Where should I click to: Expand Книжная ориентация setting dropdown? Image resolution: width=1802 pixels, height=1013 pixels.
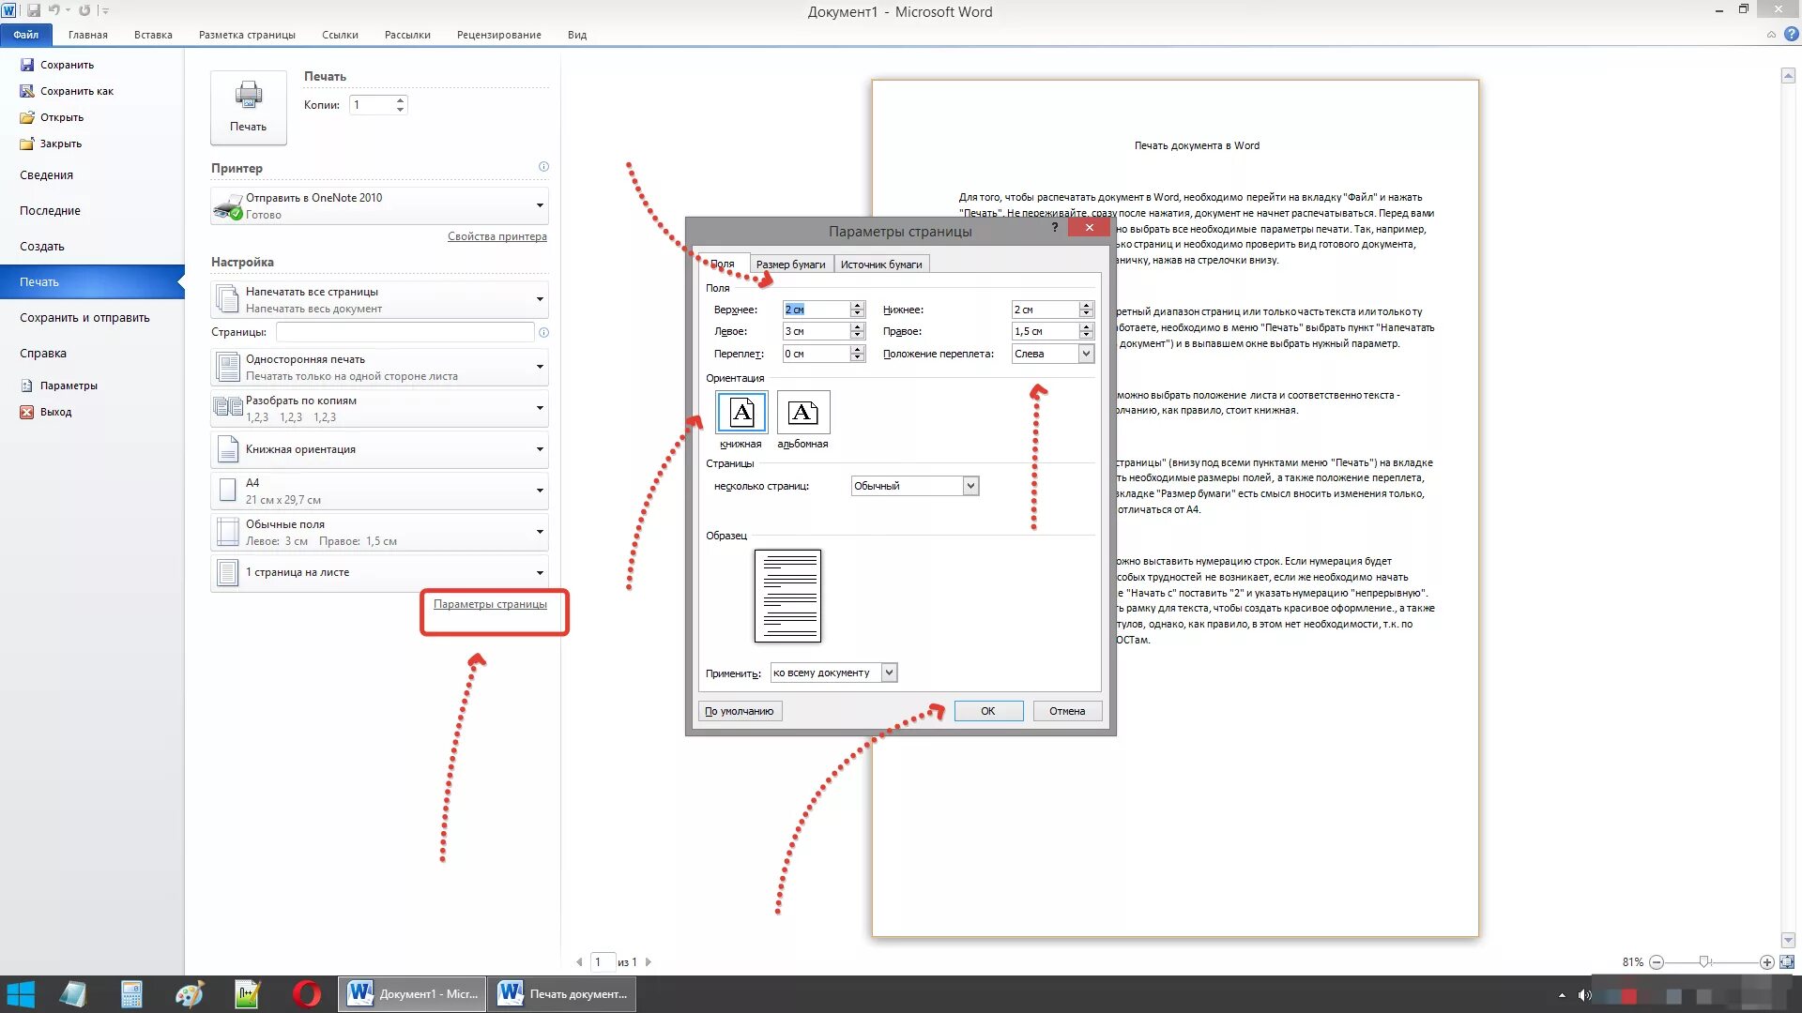pos(540,449)
